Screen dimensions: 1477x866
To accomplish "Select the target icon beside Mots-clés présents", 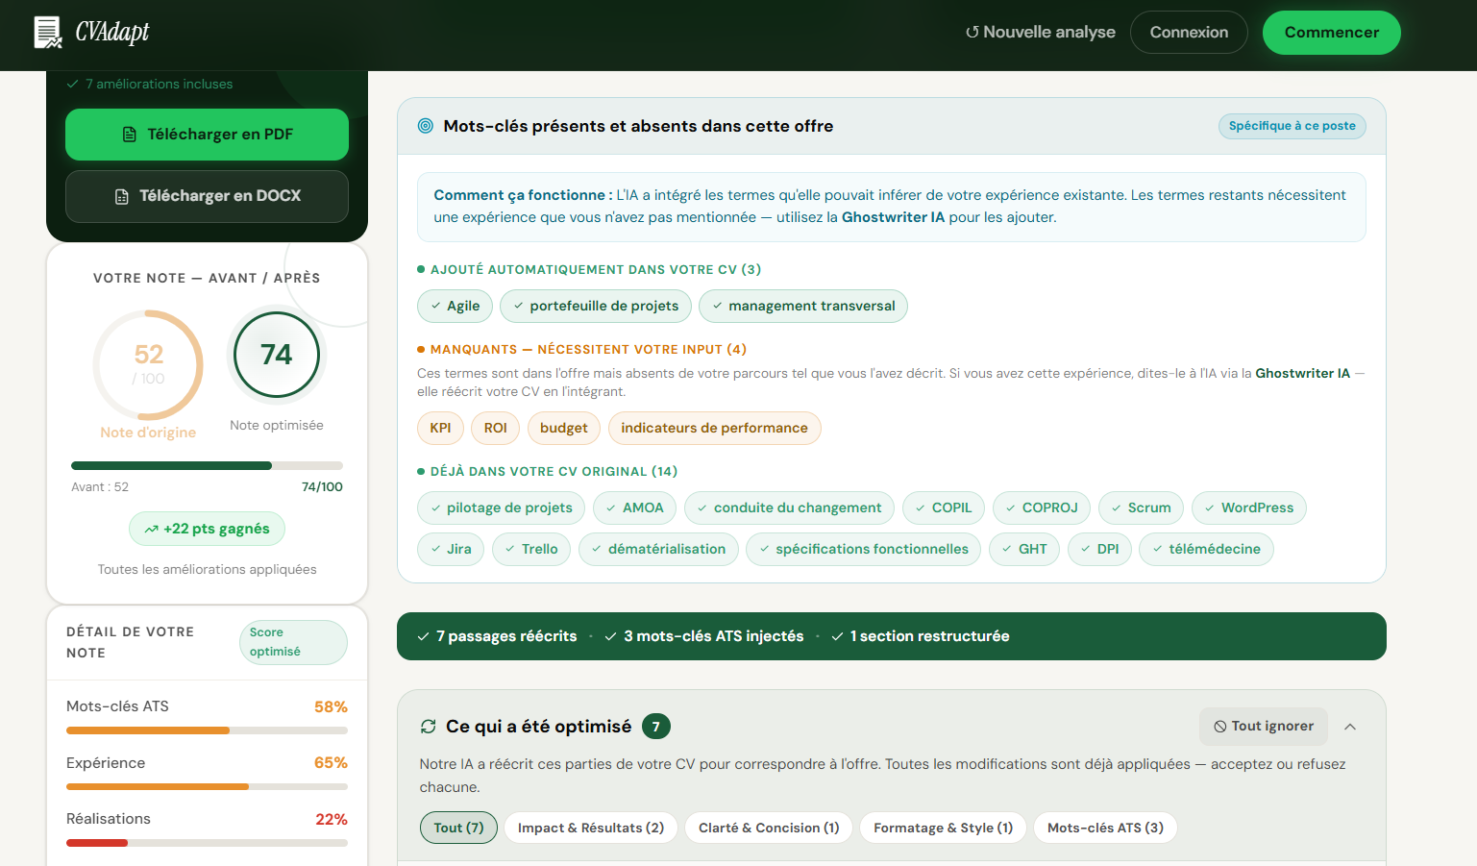I will (x=425, y=126).
